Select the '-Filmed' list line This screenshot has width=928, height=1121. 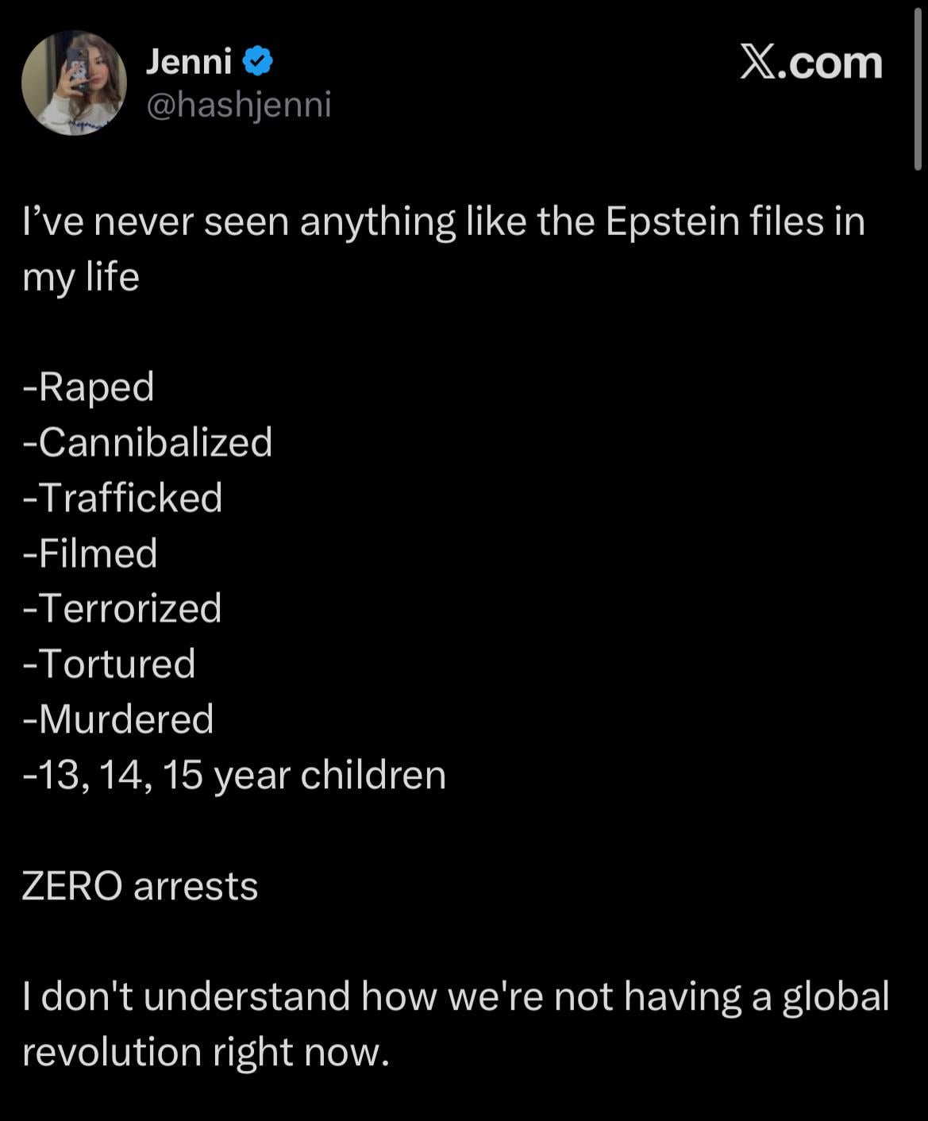coord(90,553)
